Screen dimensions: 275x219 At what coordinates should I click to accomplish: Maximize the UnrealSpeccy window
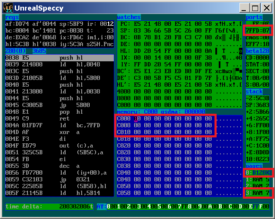tap(255, 8)
